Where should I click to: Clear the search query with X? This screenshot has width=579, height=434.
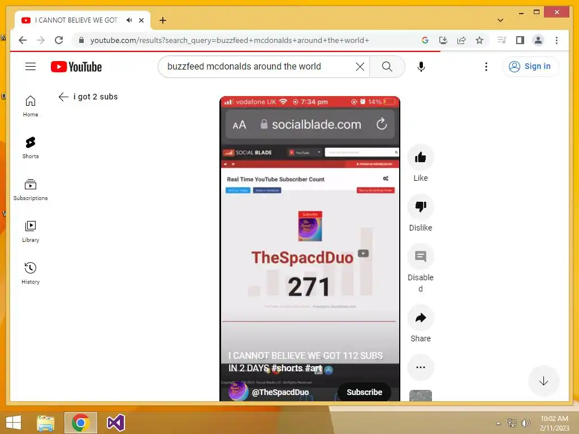(x=360, y=67)
